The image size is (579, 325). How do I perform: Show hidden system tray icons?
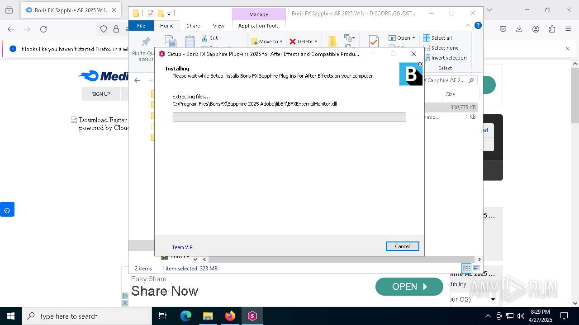[x=488, y=316]
